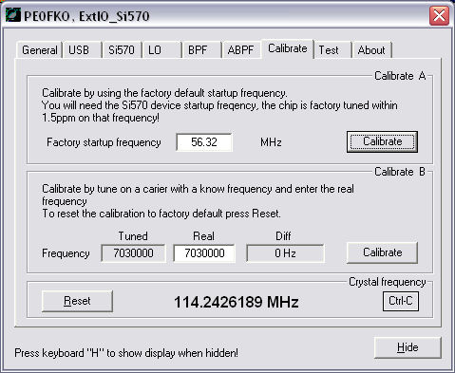
Task: Click the MHz unit label beside 56.32
Action: [271, 142]
